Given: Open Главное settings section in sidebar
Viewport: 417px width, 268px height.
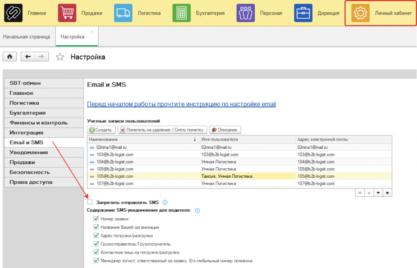Looking at the screenshot, I should click(44, 93).
